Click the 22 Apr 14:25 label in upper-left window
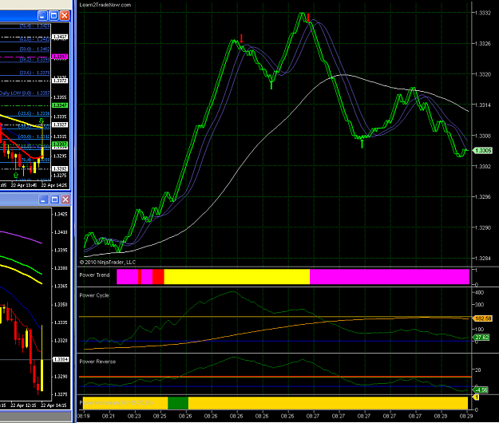Screen dimensions: 499x423 (54, 185)
